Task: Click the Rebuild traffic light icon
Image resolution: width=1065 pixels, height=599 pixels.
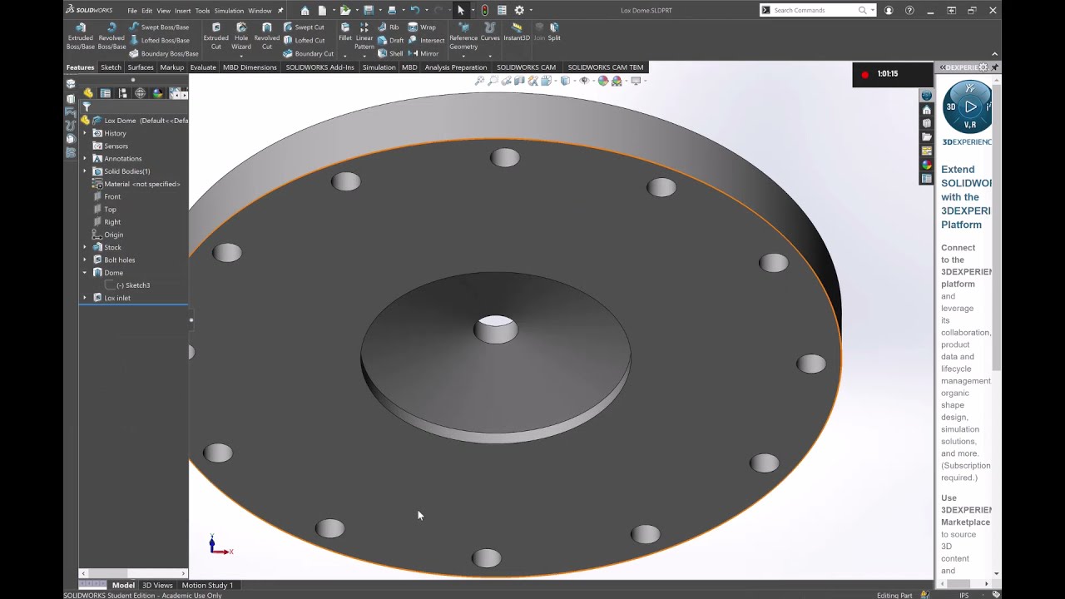Action: tap(484, 10)
